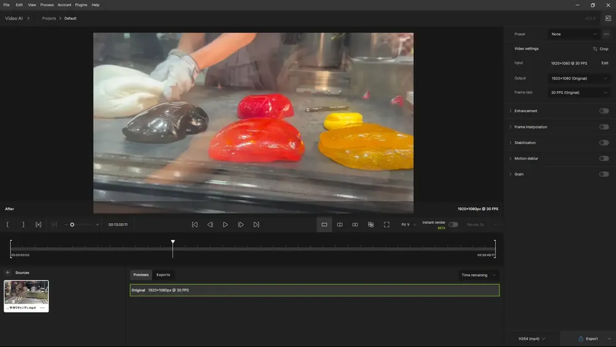Image resolution: width=616 pixels, height=347 pixels.
Task: Open the Frame rate dropdown
Action: click(579, 92)
